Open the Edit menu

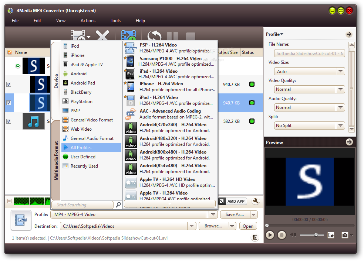37,21
